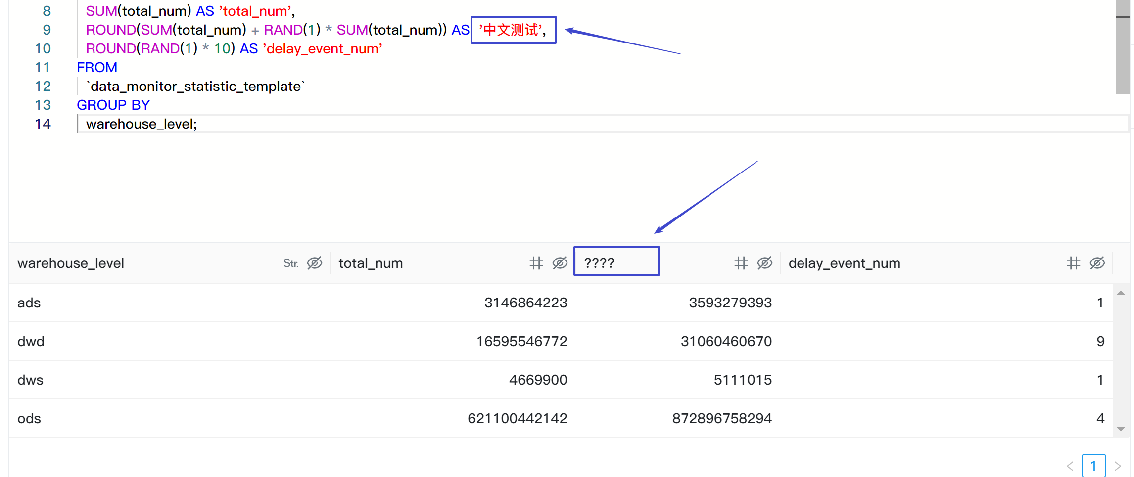Hide the warehouse_level column using its eye icon
Image resolution: width=1134 pixels, height=477 pixels.
[314, 263]
